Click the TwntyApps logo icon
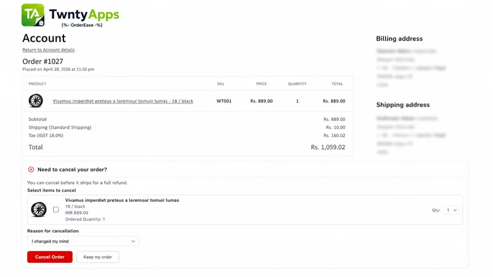The image size is (493, 277). coord(33,15)
